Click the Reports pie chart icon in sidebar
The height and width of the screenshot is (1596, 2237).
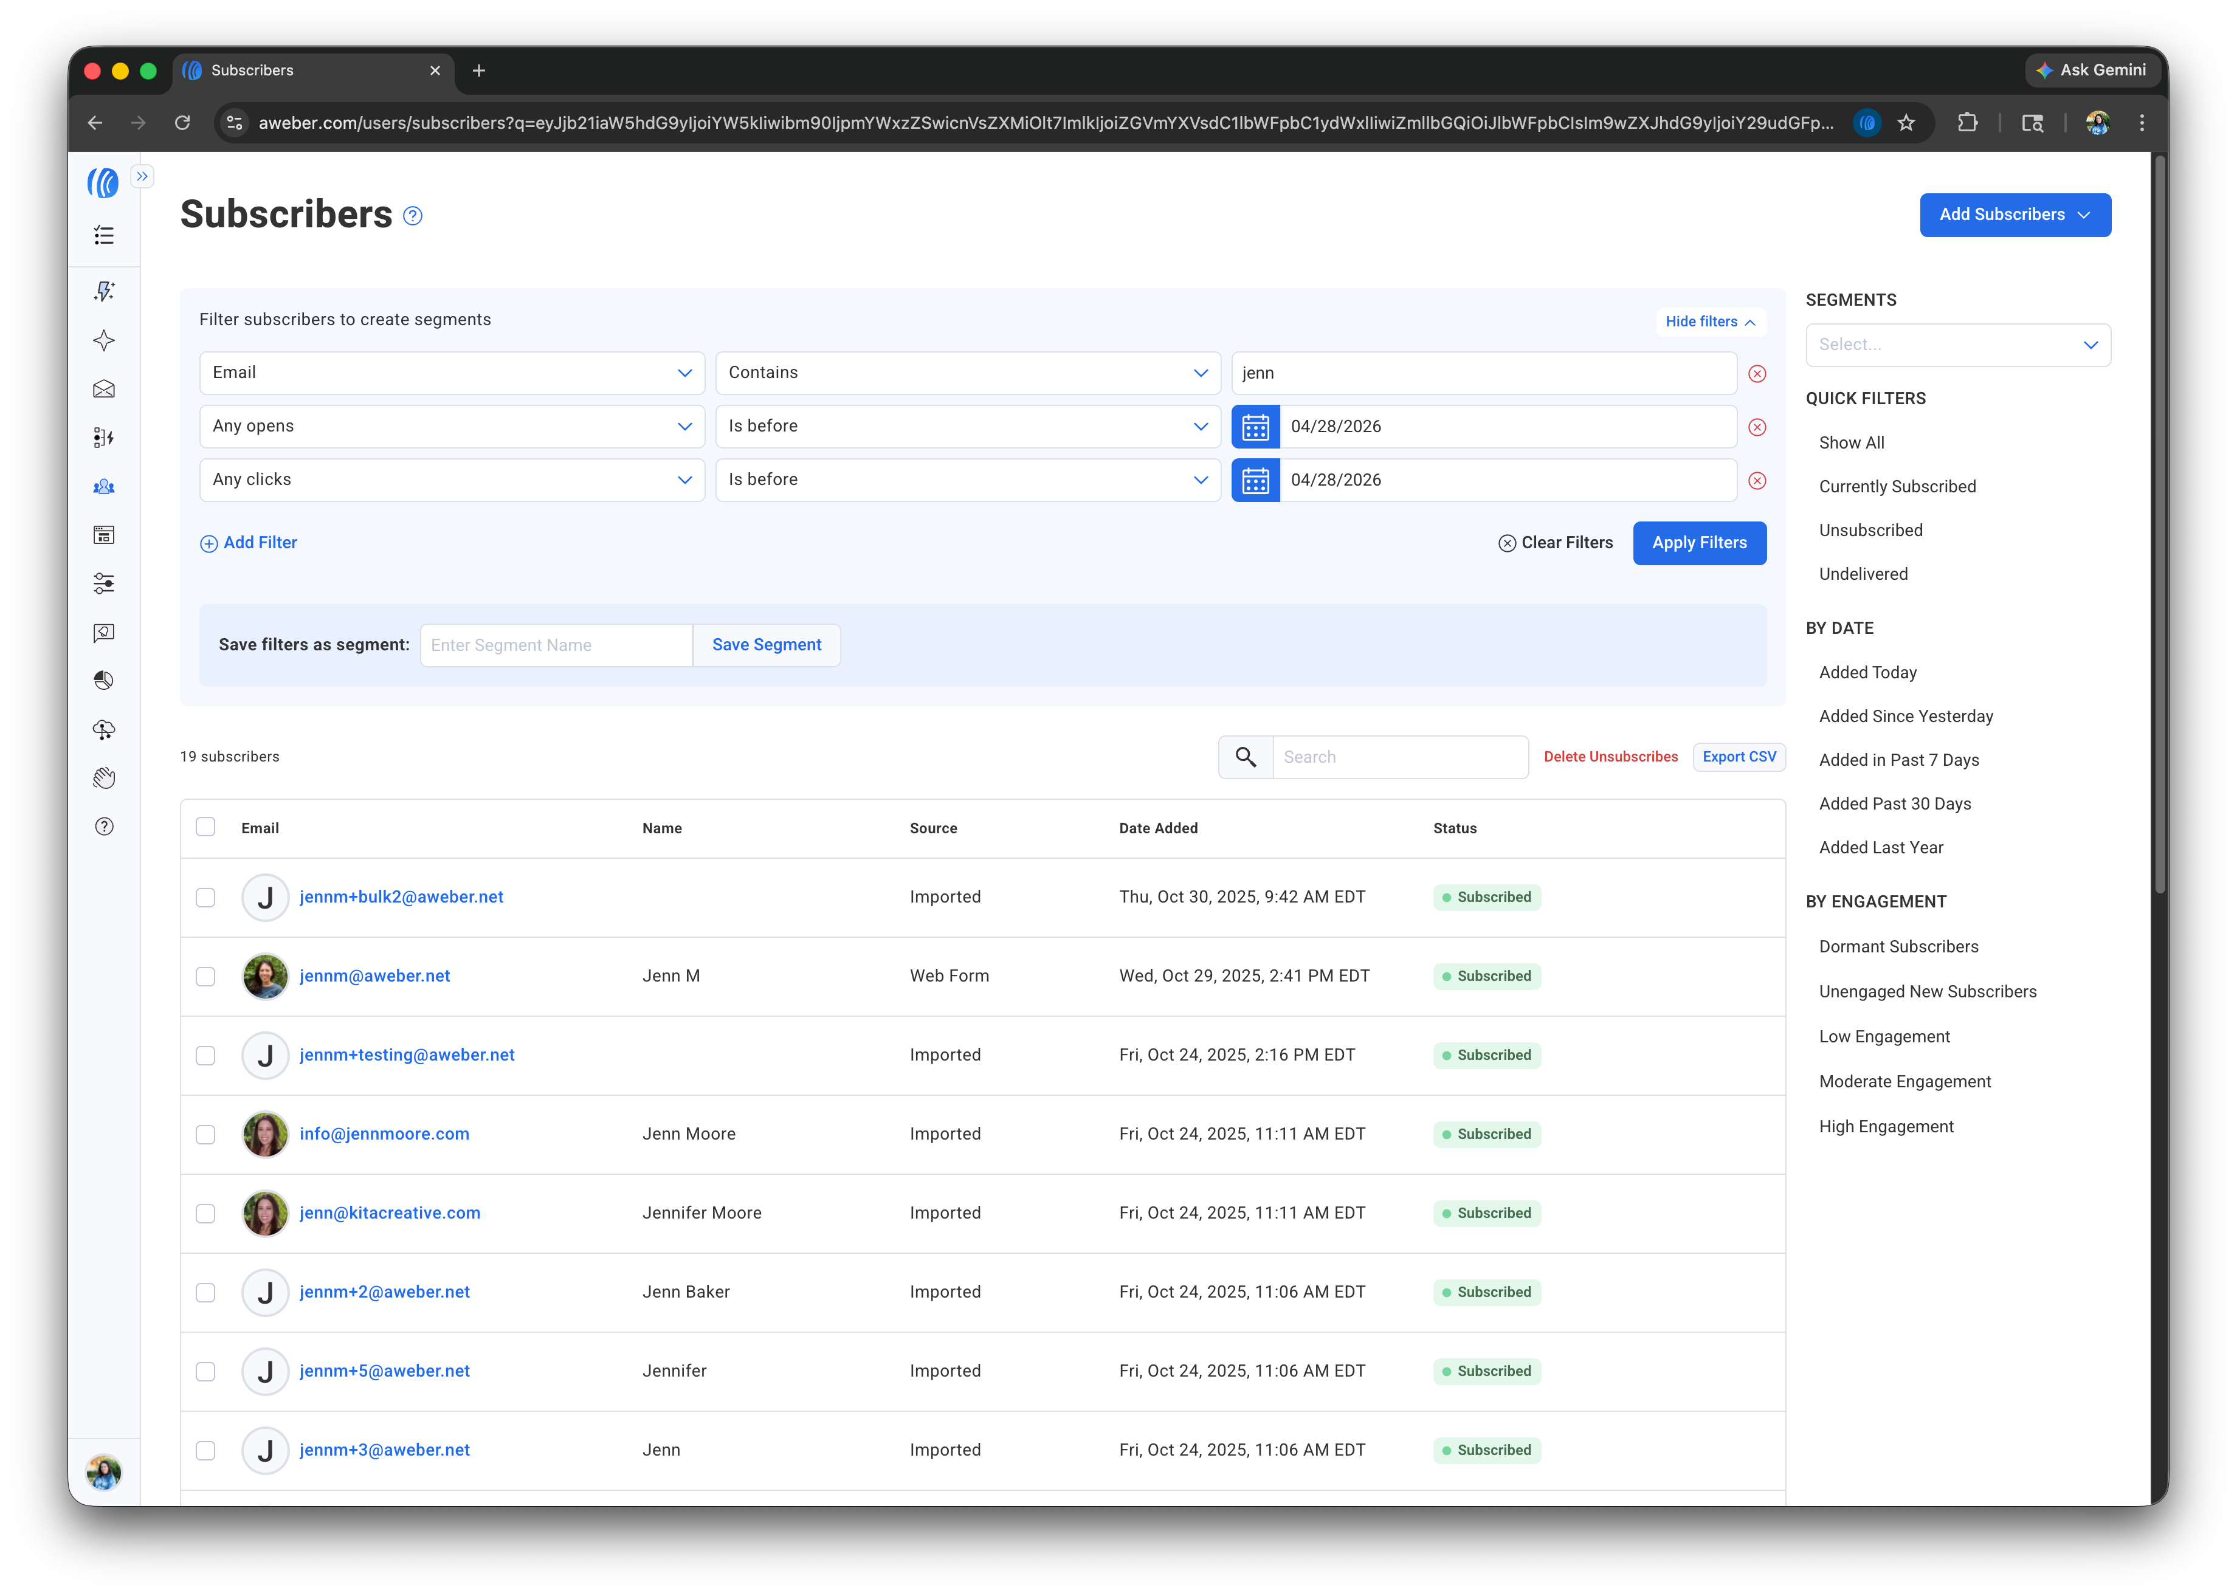tap(104, 680)
